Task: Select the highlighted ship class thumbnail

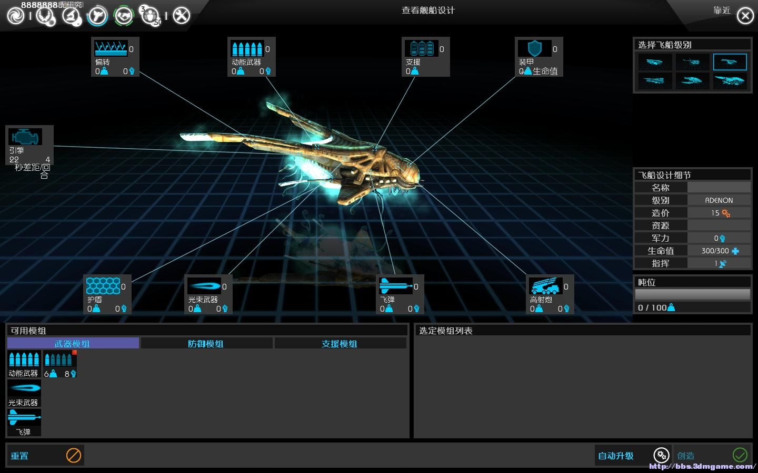Action: (730, 62)
